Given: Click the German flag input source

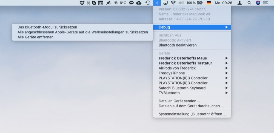Looking at the screenshot, I should click(x=209, y=3).
